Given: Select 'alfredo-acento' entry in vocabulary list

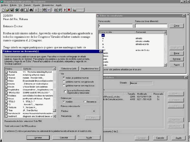Looking at the screenshot, I should (x=142, y=44).
